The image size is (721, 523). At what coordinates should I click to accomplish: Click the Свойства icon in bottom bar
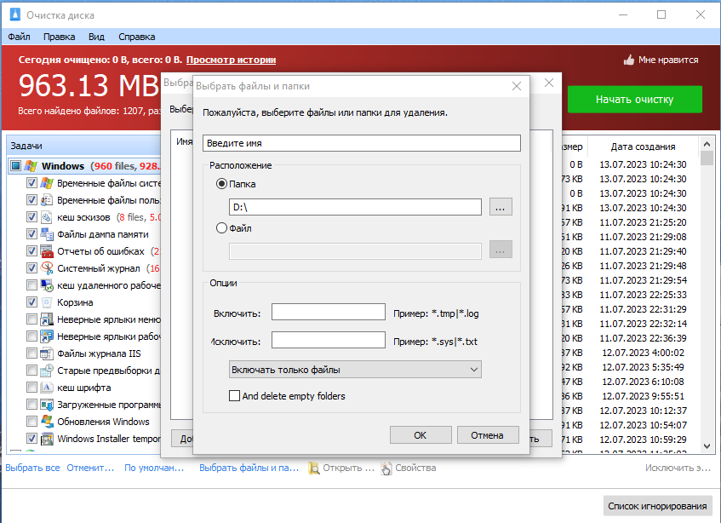point(386,468)
